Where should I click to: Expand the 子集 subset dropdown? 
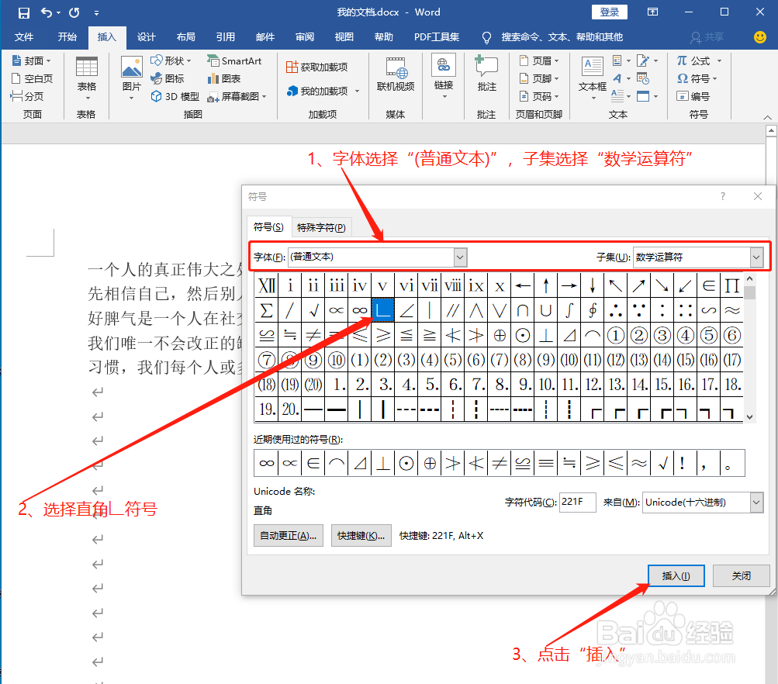pos(756,257)
